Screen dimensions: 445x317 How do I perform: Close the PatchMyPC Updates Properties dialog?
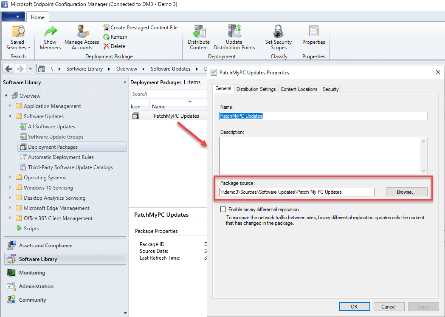point(438,72)
